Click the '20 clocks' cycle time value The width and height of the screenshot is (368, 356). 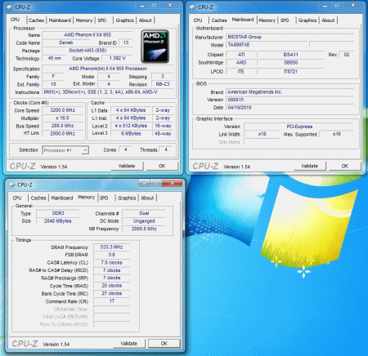click(111, 286)
